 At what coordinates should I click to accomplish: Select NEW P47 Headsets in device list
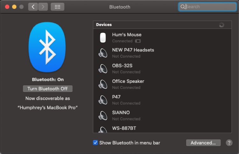(x=162, y=53)
